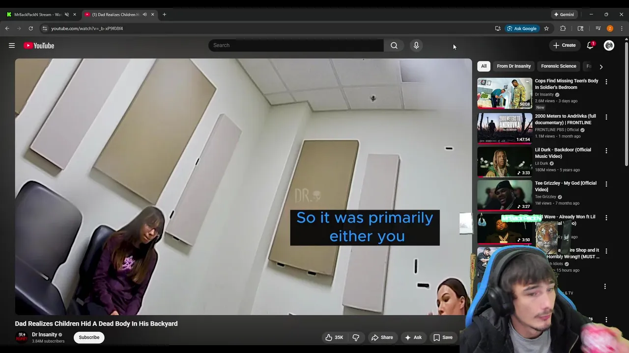Click the Ask Google button
This screenshot has width=629, height=353.
pos(521,28)
